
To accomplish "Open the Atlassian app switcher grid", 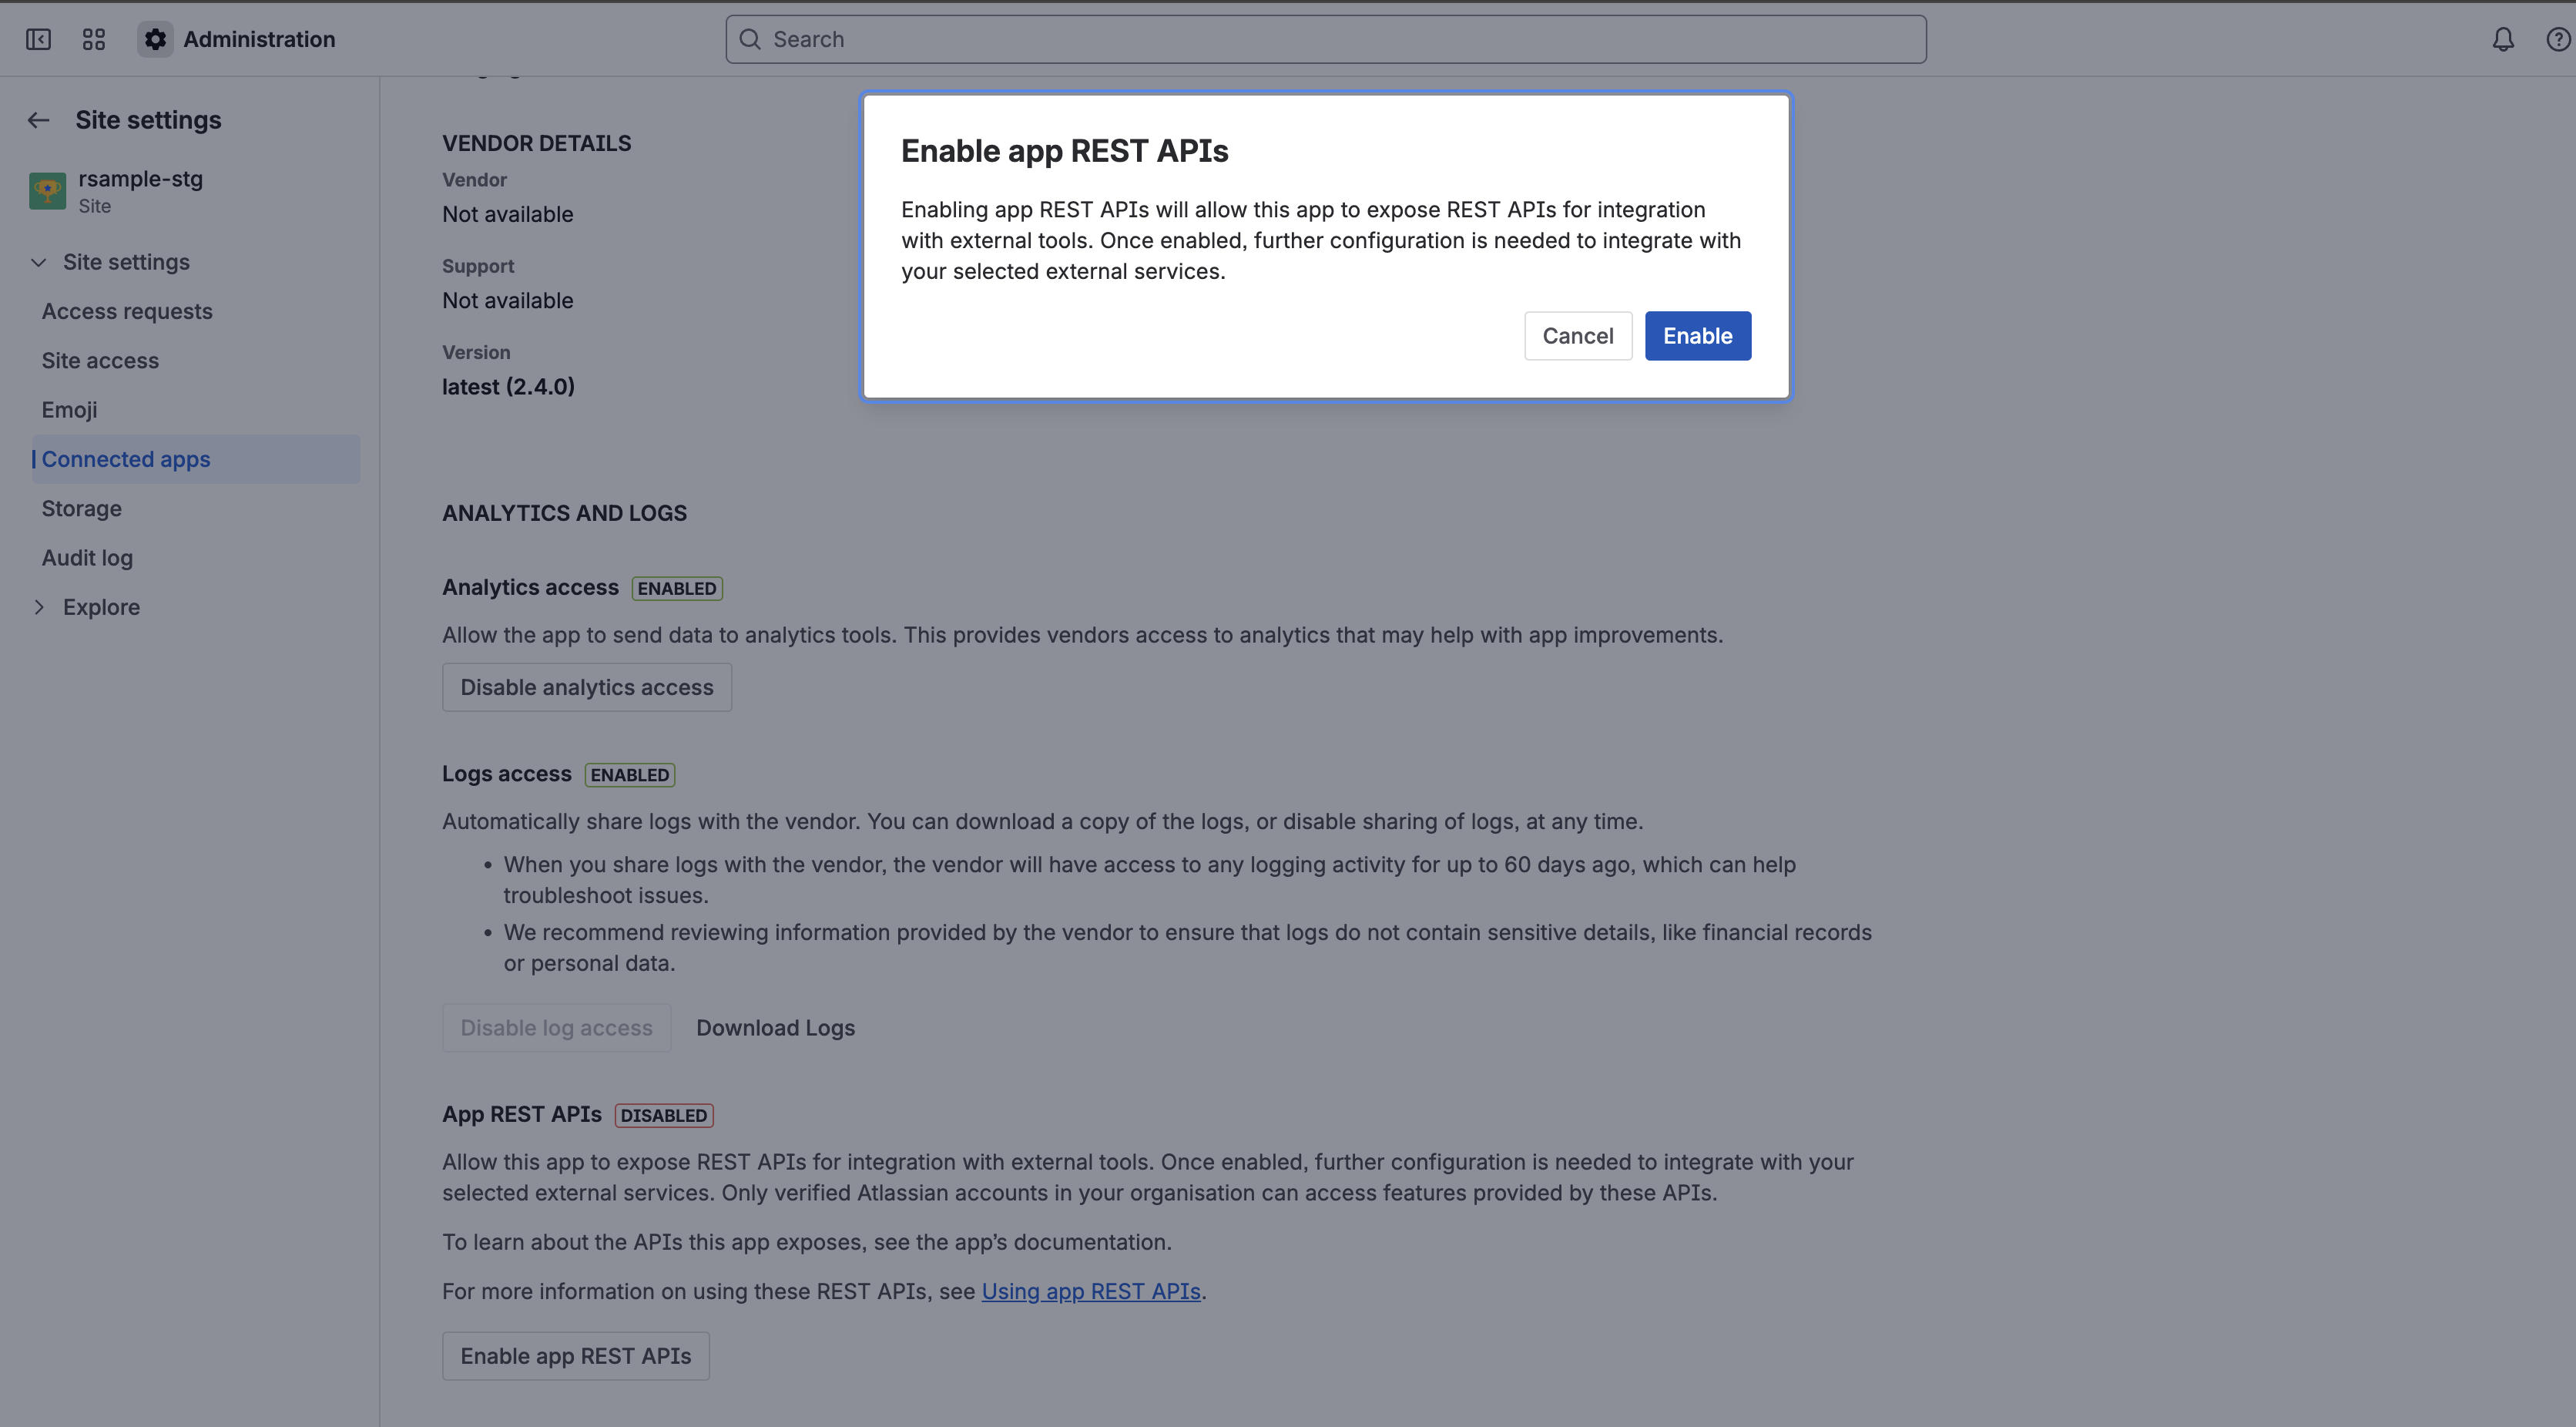I will point(93,39).
